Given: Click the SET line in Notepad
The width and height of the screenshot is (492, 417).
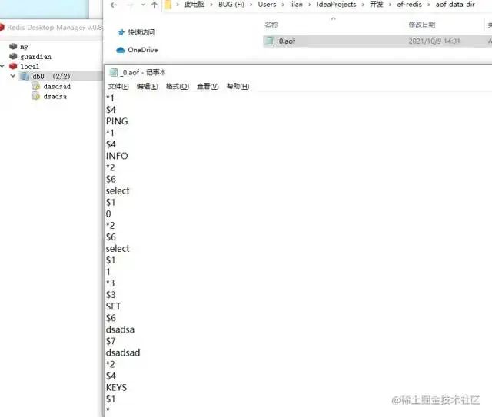Looking at the screenshot, I should coord(113,306).
